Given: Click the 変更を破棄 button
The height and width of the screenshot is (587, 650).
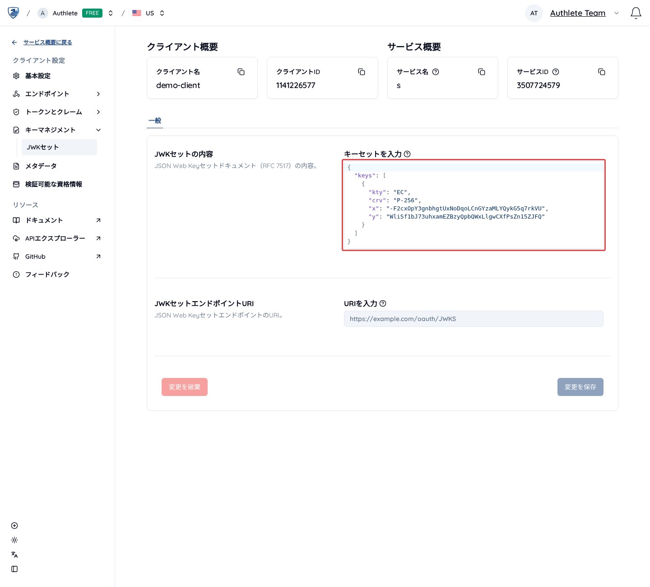Looking at the screenshot, I should pos(185,387).
